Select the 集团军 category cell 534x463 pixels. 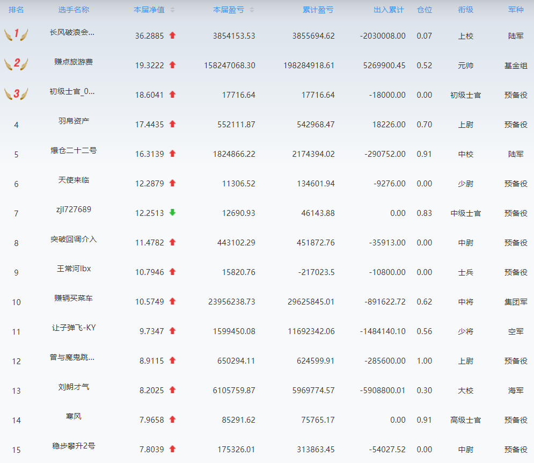(516, 302)
